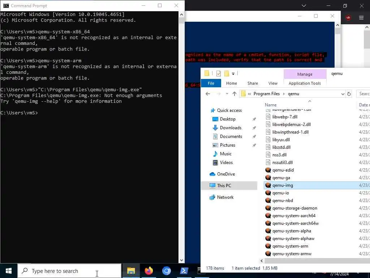Select the libwebp-7.dll file icon

(268, 117)
